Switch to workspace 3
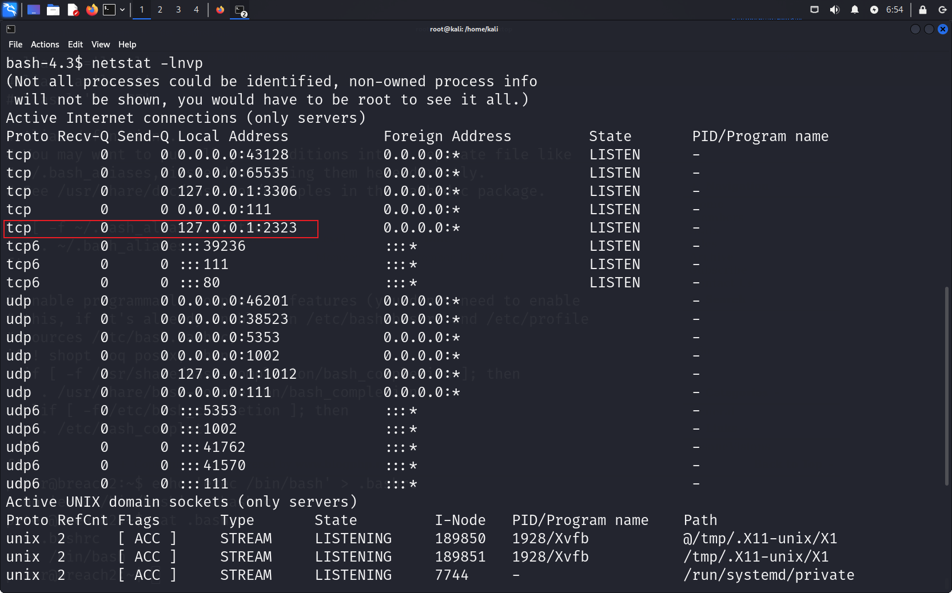The image size is (952, 593). click(178, 10)
